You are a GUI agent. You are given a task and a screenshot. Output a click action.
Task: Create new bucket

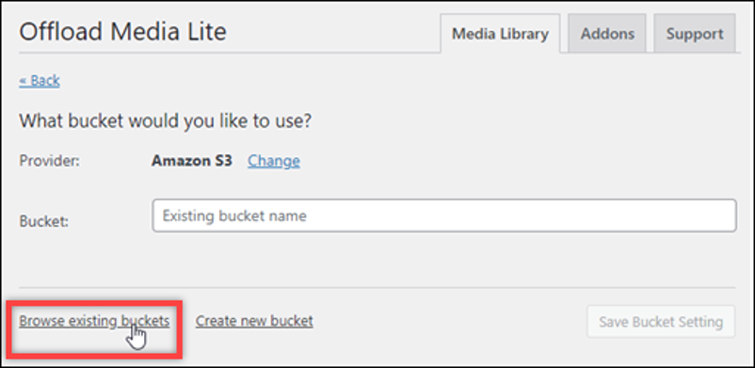[254, 321]
